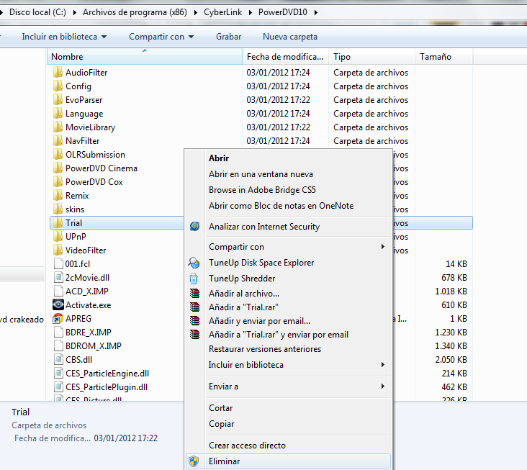Select the ACD_X.IMP file name
Viewport: 527px width, 470px height.
click(x=86, y=292)
